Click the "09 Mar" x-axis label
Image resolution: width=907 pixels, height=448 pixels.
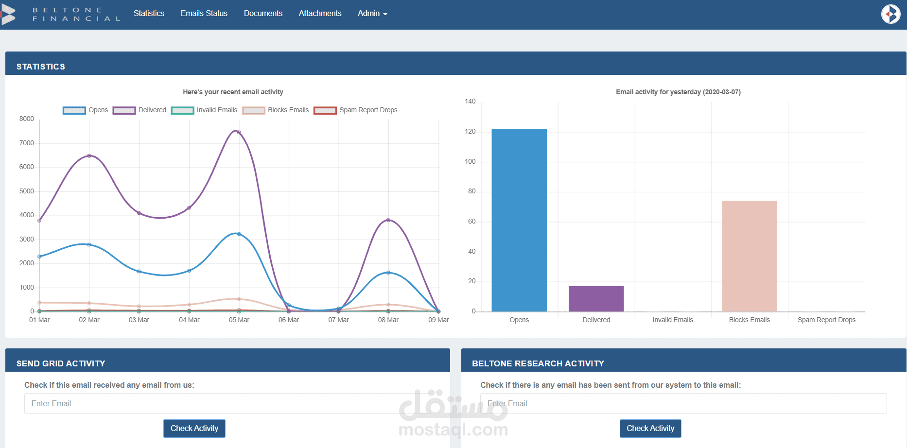pyautogui.click(x=438, y=320)
